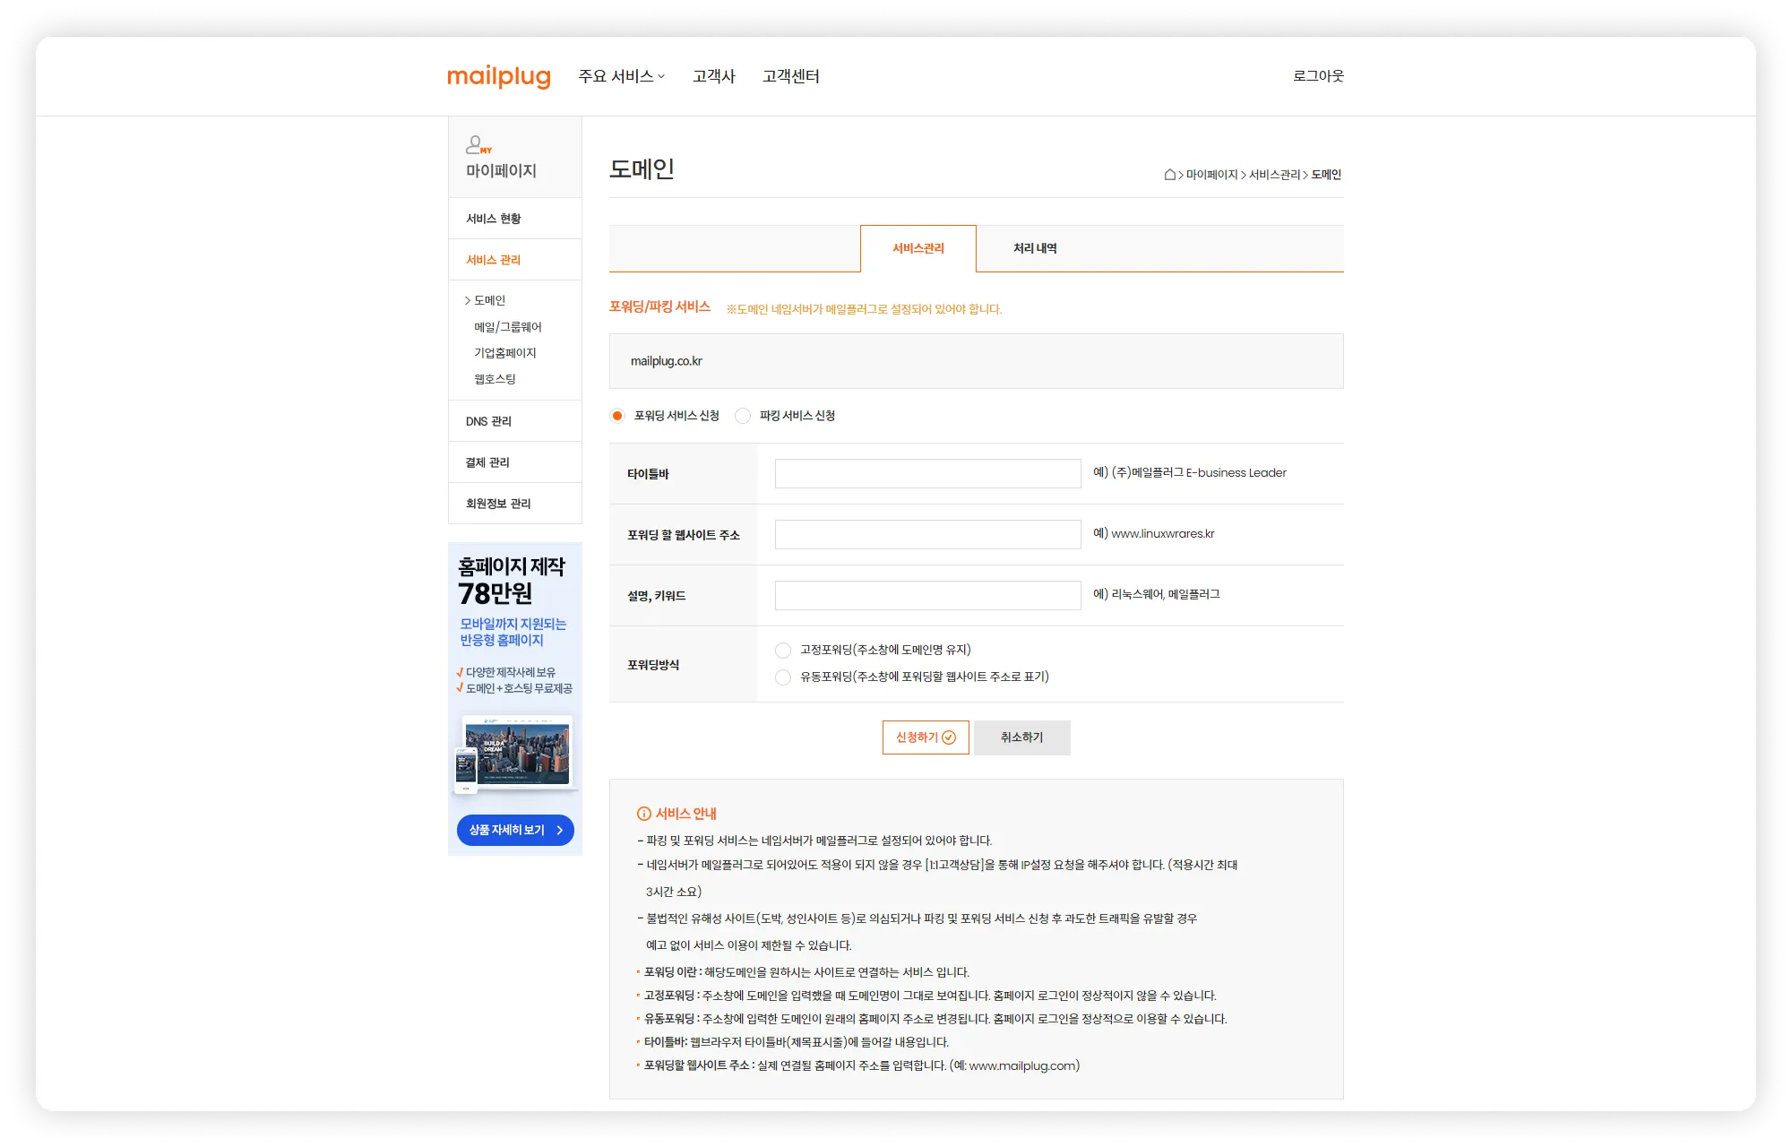This screenshot has width=1792, height=1147.
Task: Choose 고정포워딩 forwarding method
Action: 783,651
